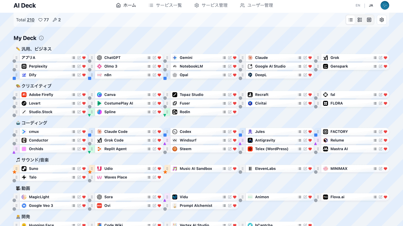Click the edit icon for Windsurf
403x226 pixels.
(x=230, y=140)
